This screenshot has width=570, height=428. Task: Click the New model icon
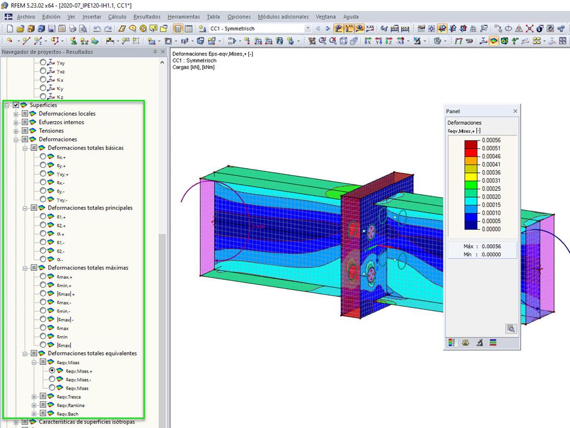[x=10, y=29]
